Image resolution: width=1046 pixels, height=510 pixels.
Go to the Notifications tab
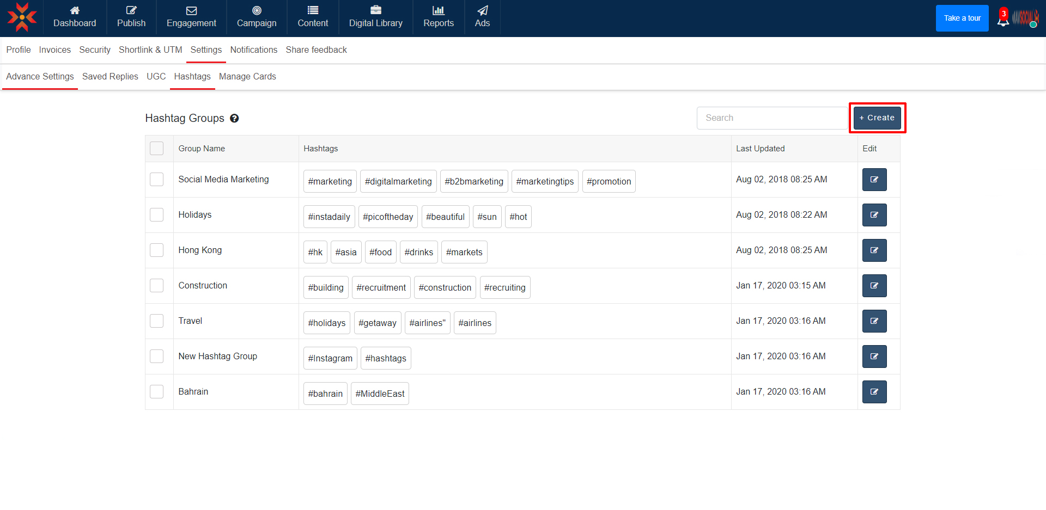(253, 50)
